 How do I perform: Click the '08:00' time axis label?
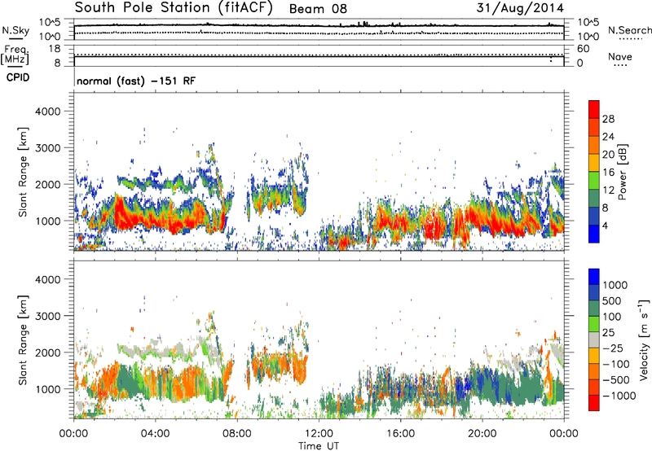pyautogui.click(x=237, y=434)
